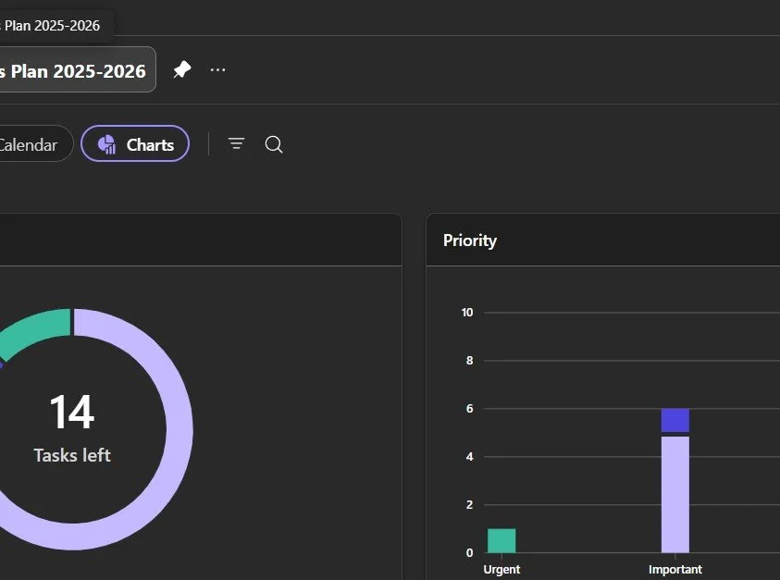Click the light purple Important bar segment
Image resolution: width=780 pixels, height=580 pixels.
[675, 495]
